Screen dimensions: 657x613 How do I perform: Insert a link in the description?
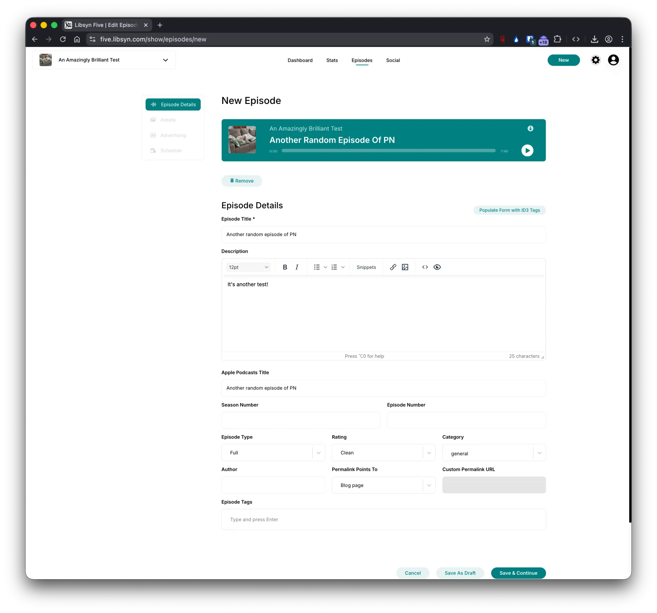pos(393,267)
